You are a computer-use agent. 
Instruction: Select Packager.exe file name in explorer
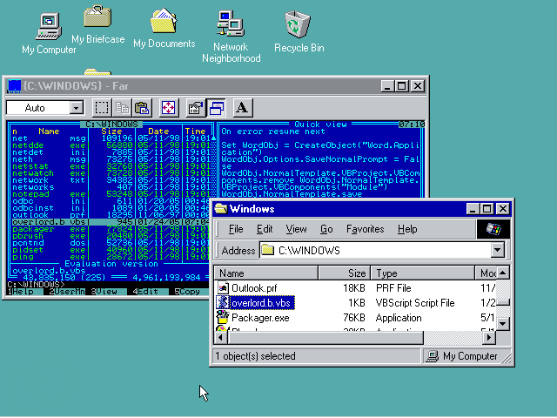(x=260, y=318)
